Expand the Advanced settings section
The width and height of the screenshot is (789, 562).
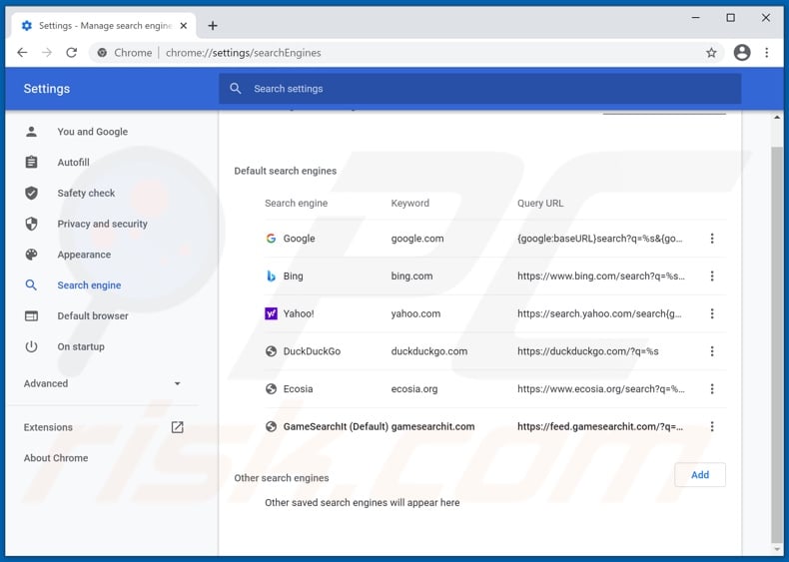[x=102, y=383]
